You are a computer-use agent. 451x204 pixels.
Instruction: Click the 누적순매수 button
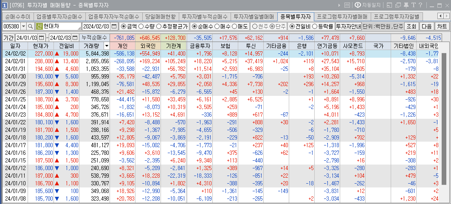point(94,38)
